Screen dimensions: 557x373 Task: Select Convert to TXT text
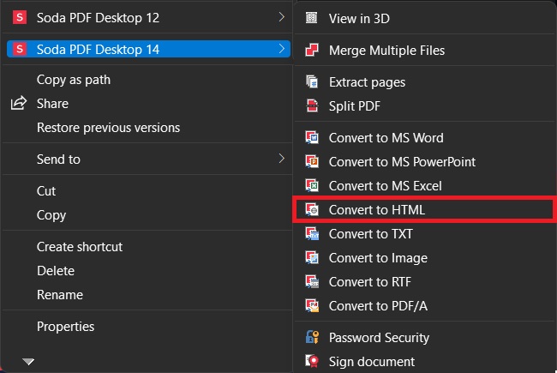tap(371, 233)
